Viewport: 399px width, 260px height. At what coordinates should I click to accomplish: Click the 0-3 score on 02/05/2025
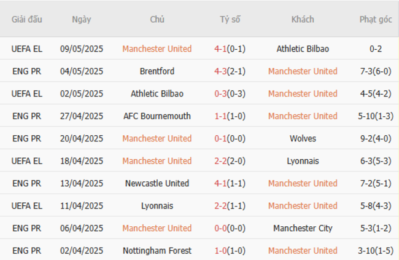click(220, 93)
